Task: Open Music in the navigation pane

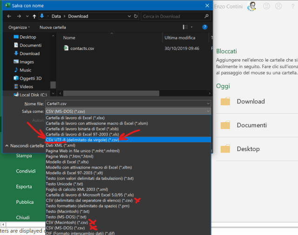Action: pos(25,70)
